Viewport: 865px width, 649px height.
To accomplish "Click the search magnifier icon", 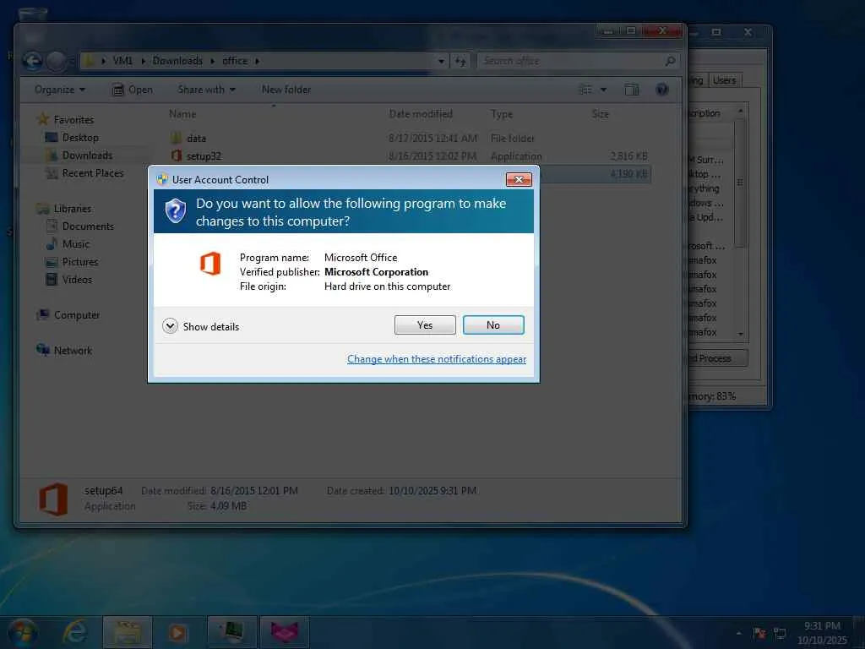I will pyautogui.click(x=670, y=61).
